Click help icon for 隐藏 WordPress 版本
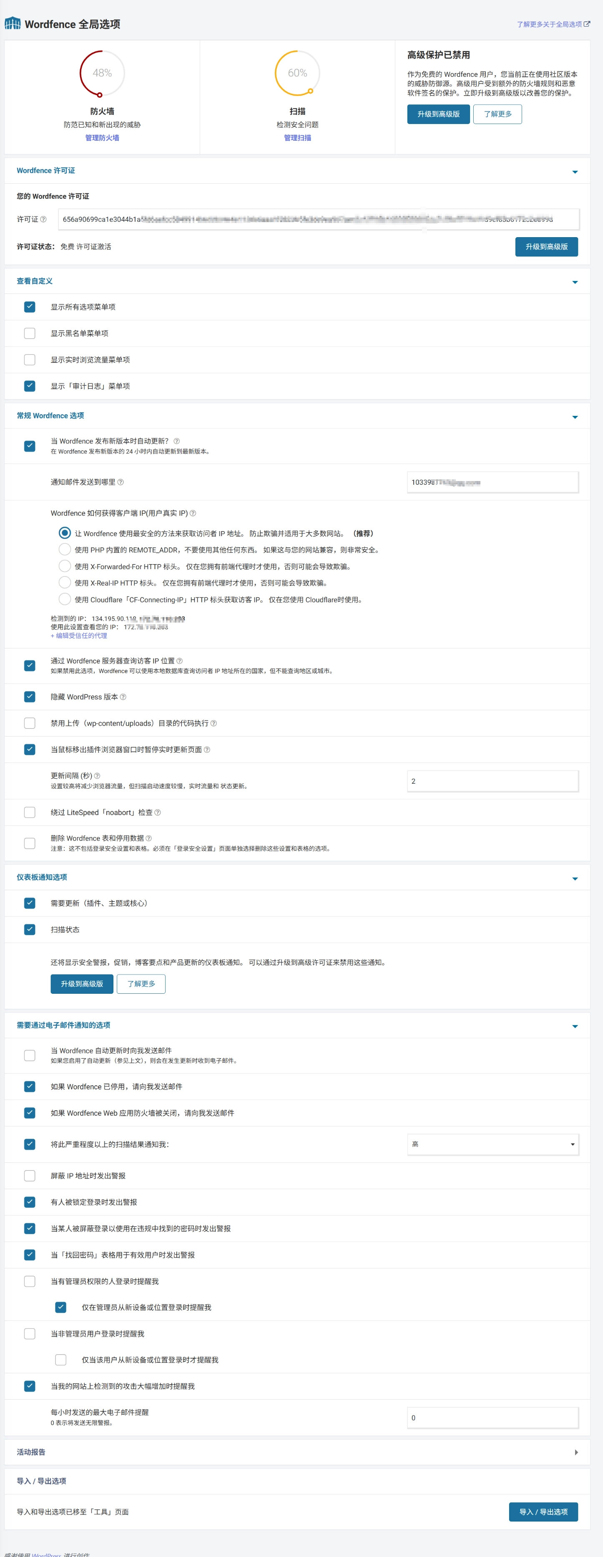 pos(123,697)
